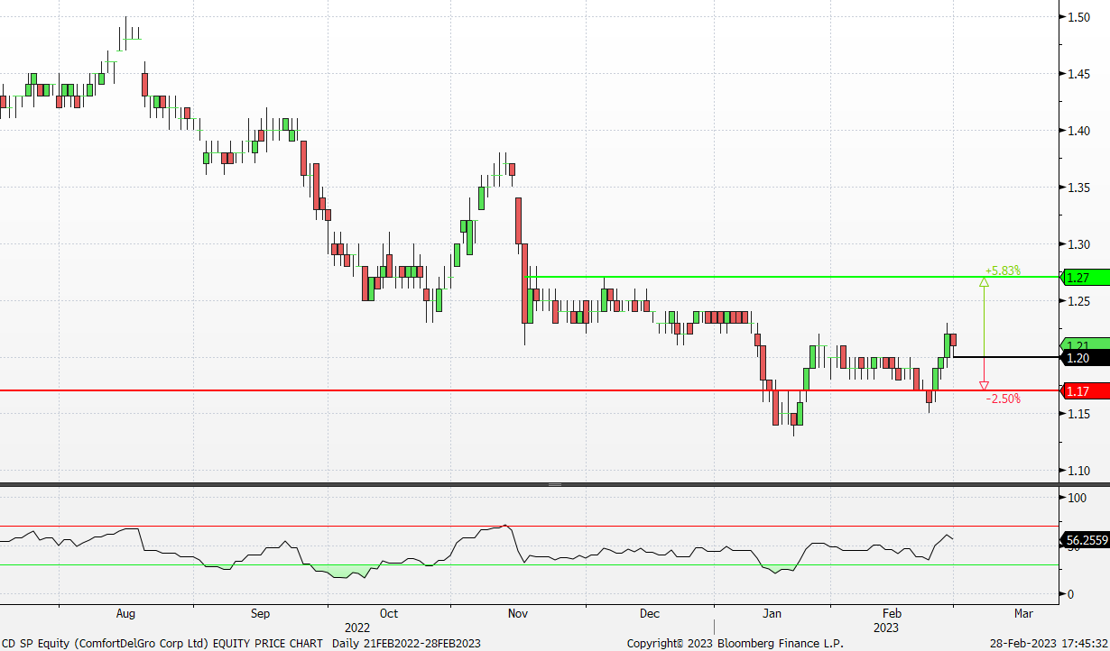This screenshot has height=651, width=1110.
Task: Select the green 1.21 last price tag
Action: click(1084, 345)
